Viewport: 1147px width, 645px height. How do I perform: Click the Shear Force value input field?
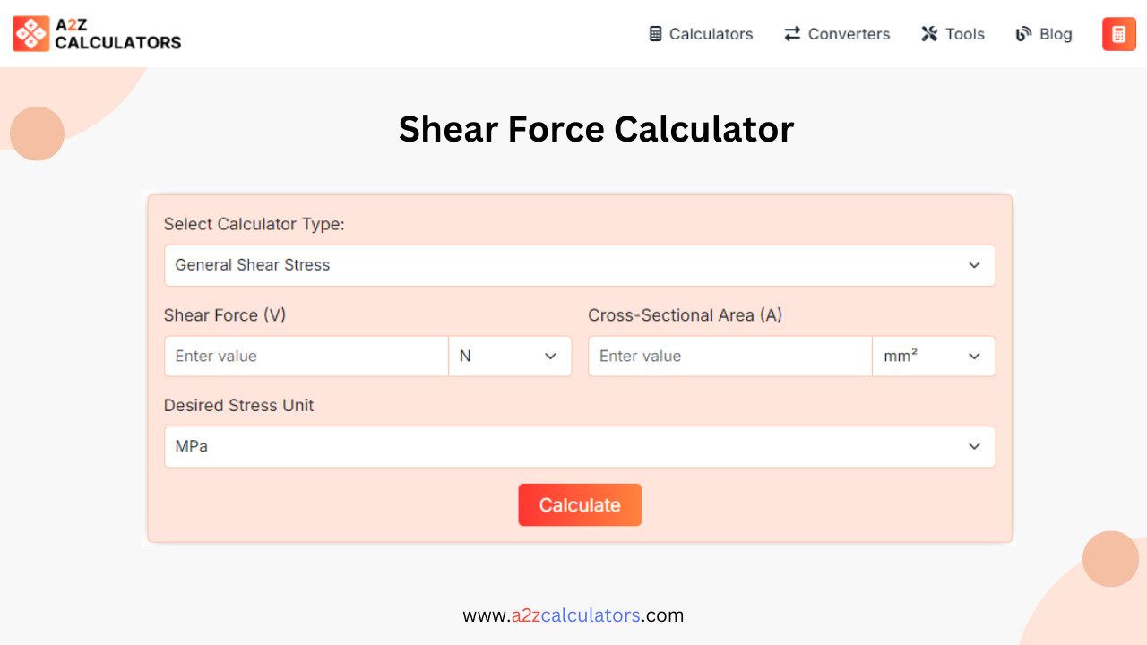point(306,356)
